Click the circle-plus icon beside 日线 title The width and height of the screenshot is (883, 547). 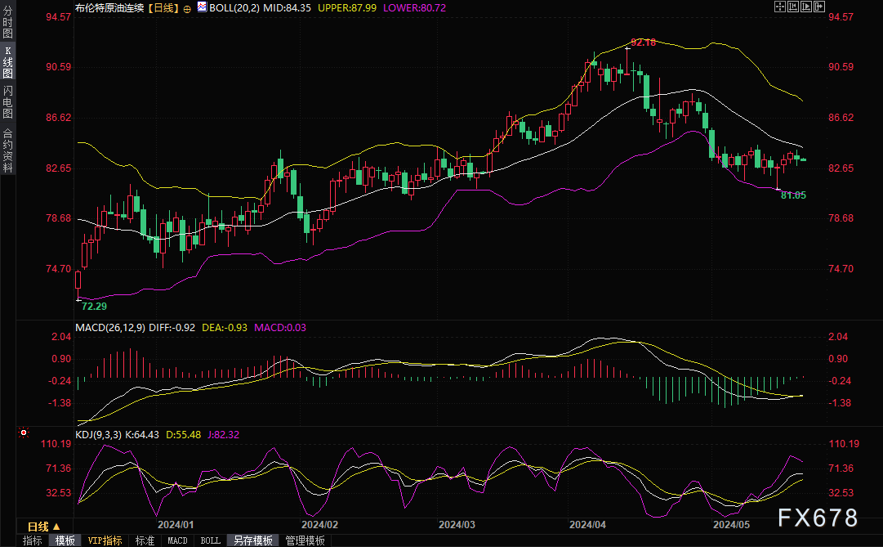point(187,7)
